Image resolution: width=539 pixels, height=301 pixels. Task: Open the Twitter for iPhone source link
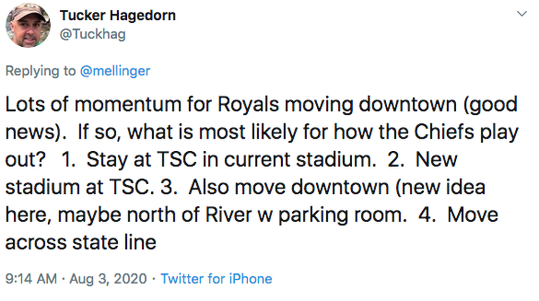[216, 278]
